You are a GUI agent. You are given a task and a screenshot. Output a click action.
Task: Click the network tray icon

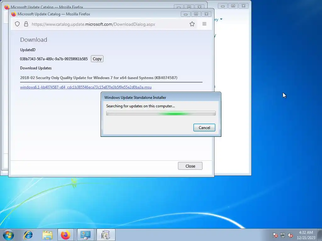pyautogui.click(x=283, y=235)
